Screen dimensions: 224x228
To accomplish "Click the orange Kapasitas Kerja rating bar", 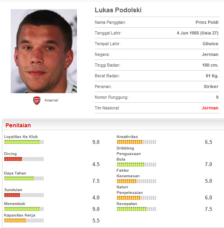I will 24,220.
